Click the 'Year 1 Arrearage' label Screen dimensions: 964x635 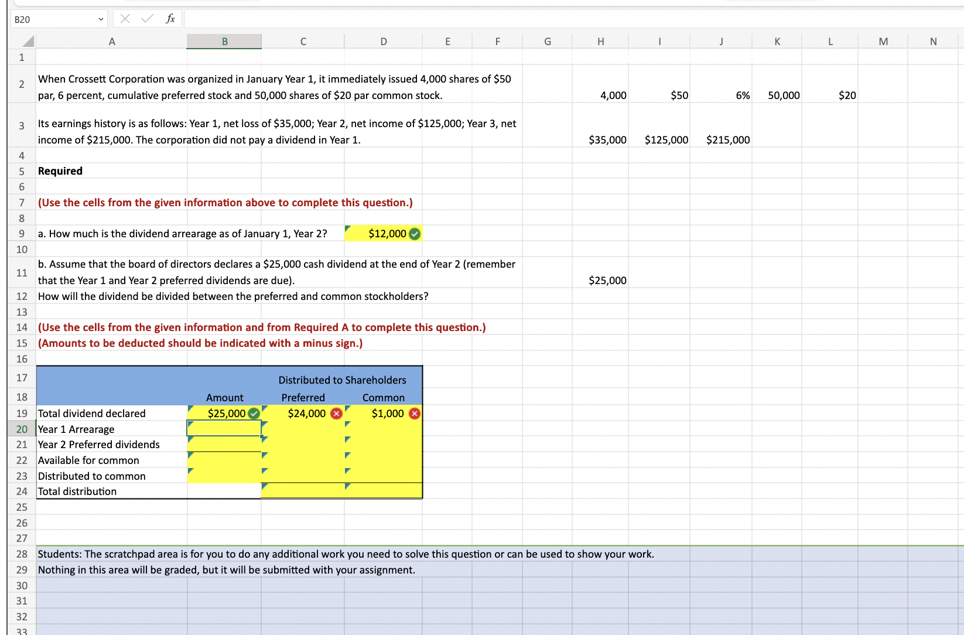[x=76, y=429]
